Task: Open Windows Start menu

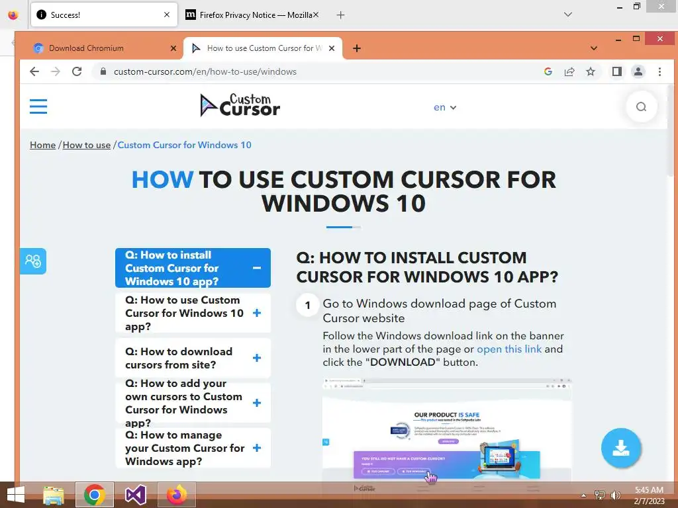Action: pos(16,495)
